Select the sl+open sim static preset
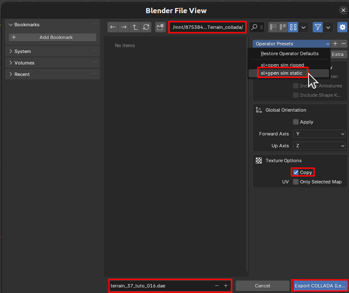Image resolution: width=349 pixels, height=293 pixels. click(x=281, y=73)
